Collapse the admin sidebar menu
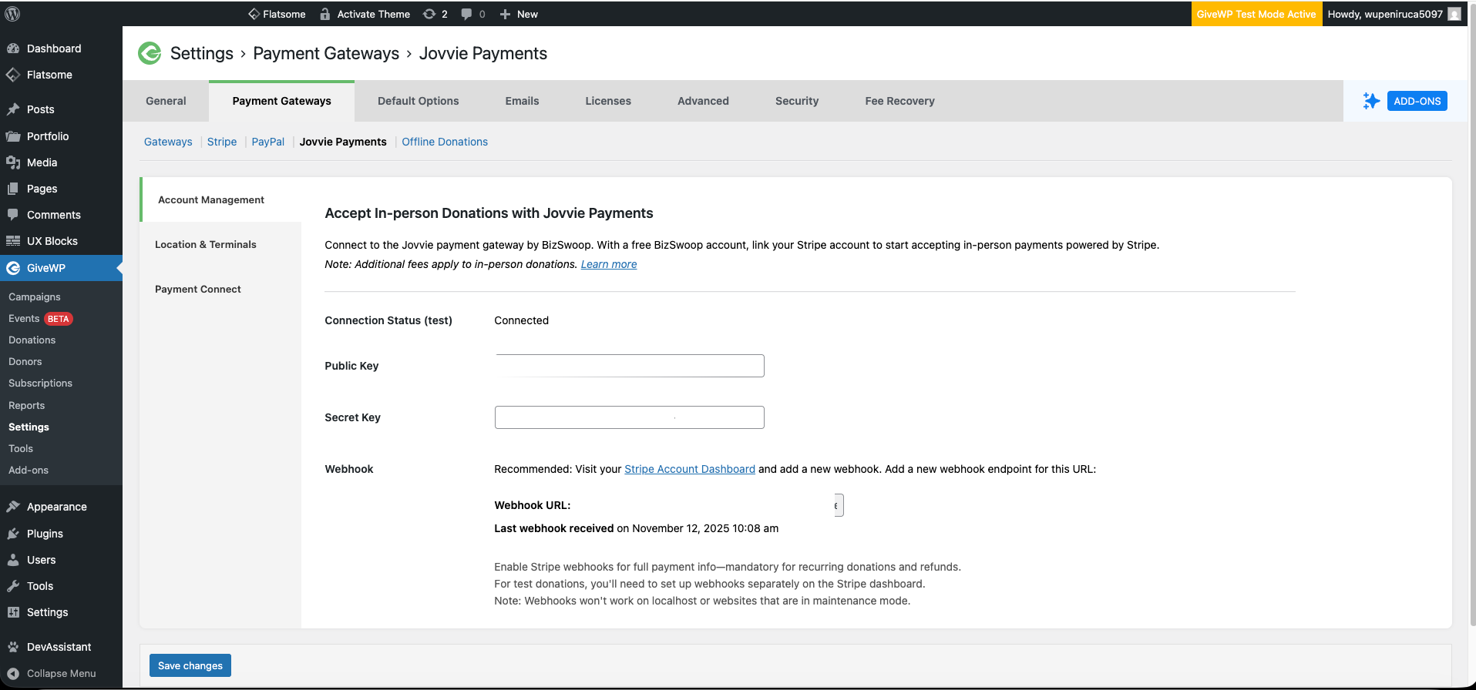 (x=61, y=673)
